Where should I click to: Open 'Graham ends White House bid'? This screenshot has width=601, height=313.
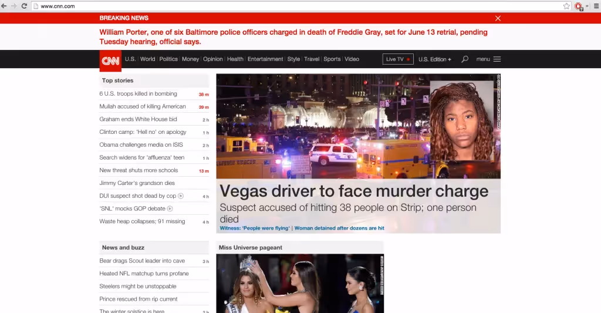click(138, 119)
